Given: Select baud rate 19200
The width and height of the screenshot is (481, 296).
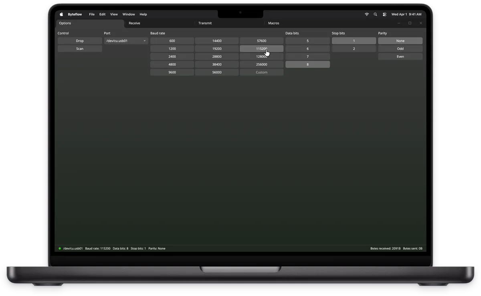Looking at the screenshot, I should (x=217, y=49).
